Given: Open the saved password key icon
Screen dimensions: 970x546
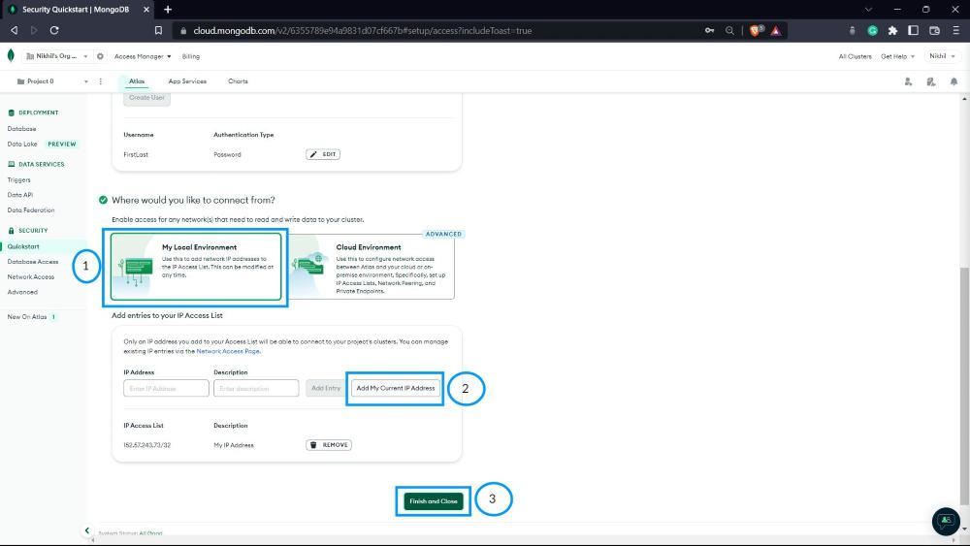Looking at the screenshot, I should (710, 30).
